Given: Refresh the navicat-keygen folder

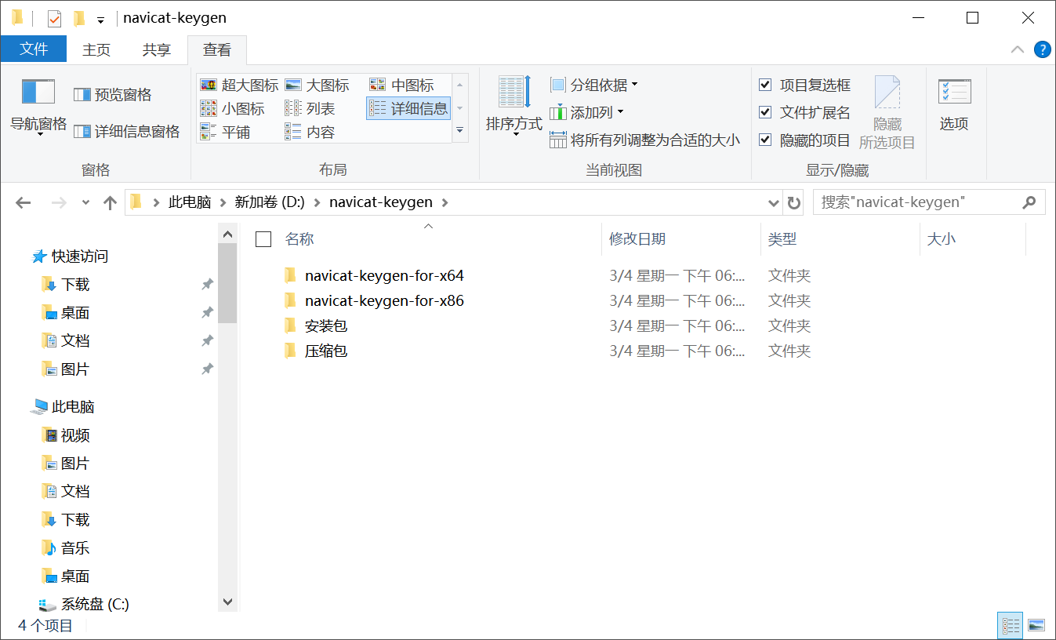Looking at the screenshot, I should (x=794, y=202).
